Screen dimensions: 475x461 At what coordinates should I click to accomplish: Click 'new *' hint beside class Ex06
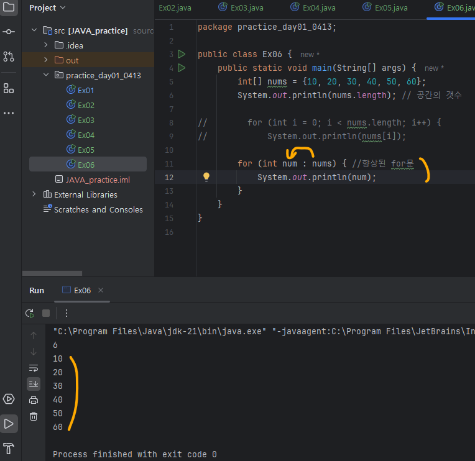click(x=310, y=55)
